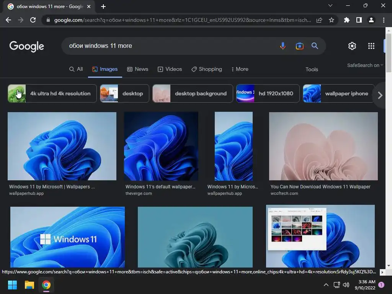Click the search query input field
This screenshot has height=294, width=392.
click(x=170, y=46)
